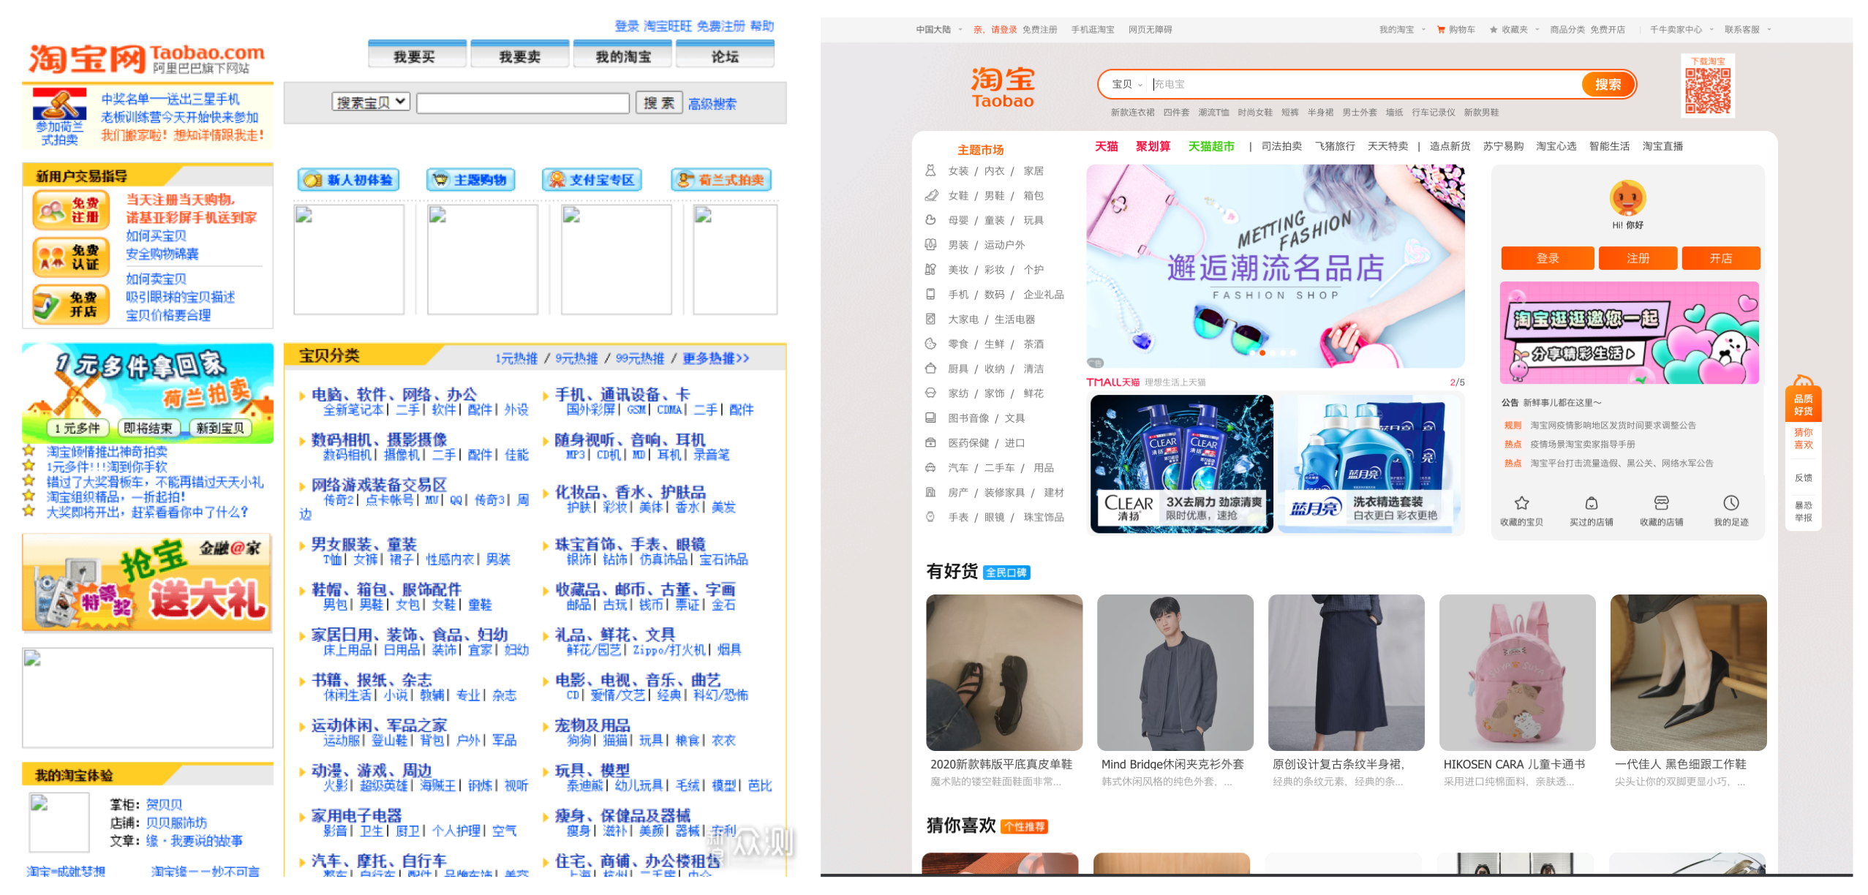Click the bag icon above 买过的店铺
1868x895 pixels.
(x=1591, y=503)
